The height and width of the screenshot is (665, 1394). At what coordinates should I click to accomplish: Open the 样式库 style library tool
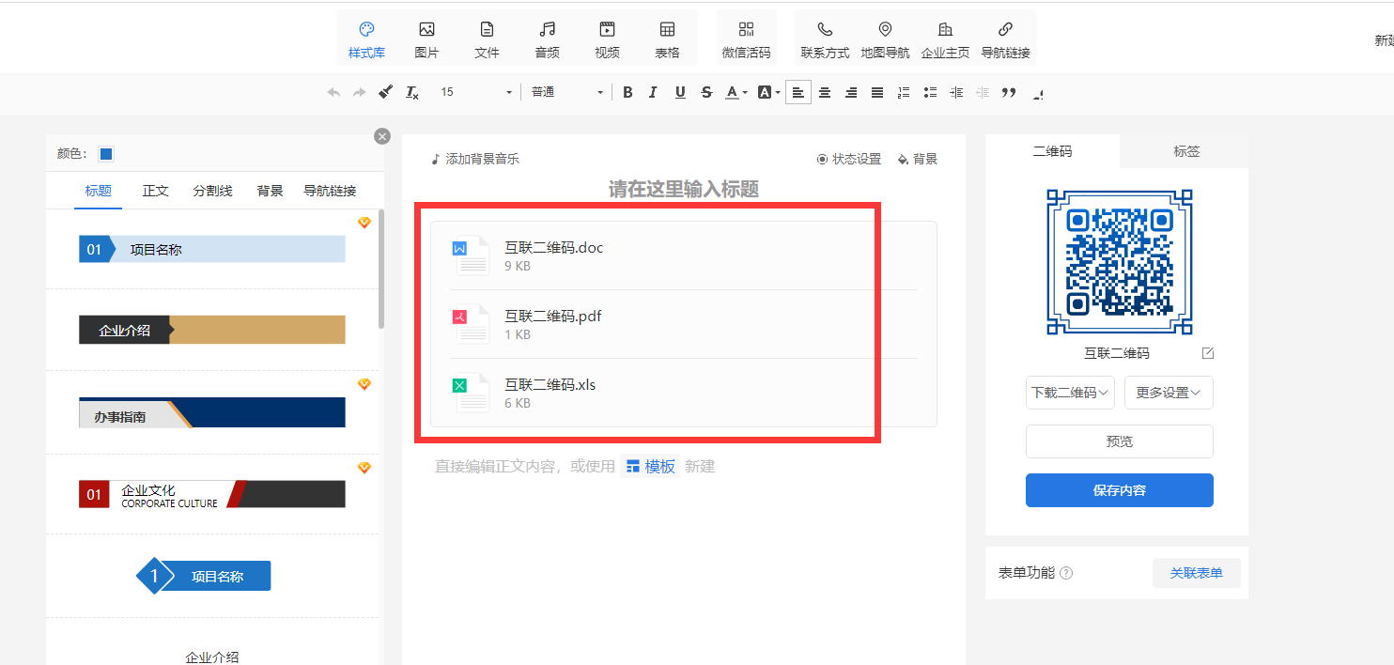[366, 39]
